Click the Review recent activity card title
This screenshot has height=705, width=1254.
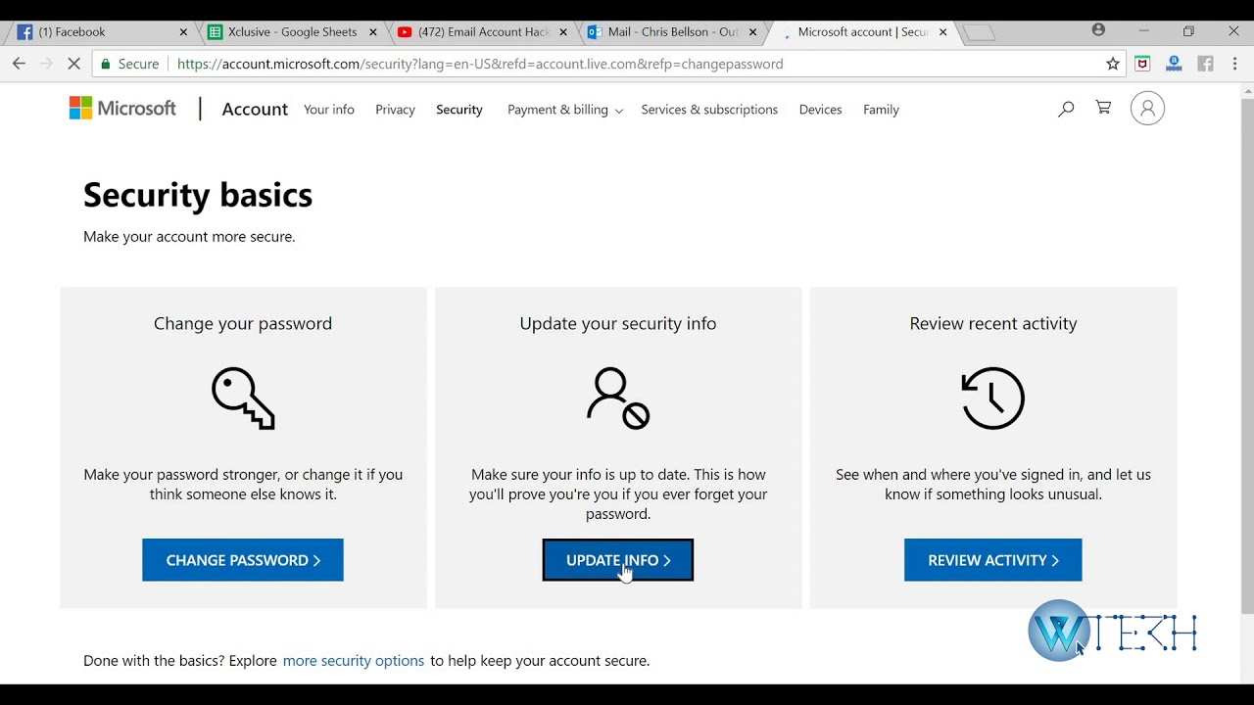993,323
